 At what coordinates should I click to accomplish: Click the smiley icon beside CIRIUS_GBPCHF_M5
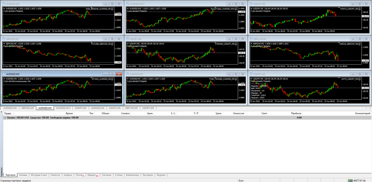pyautogui.click(x=360, y=44)
